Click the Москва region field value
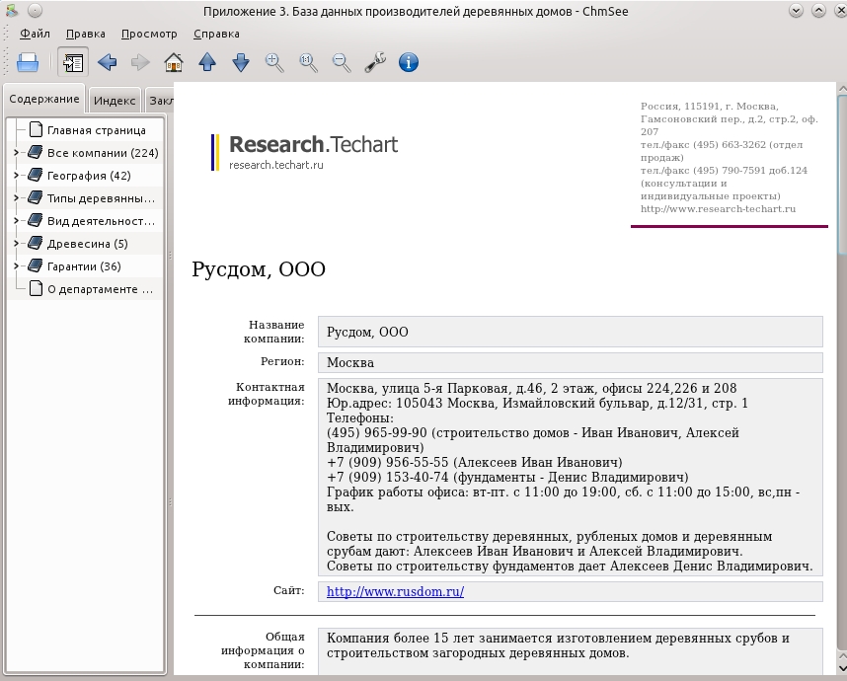 click(x=570, y=362)
